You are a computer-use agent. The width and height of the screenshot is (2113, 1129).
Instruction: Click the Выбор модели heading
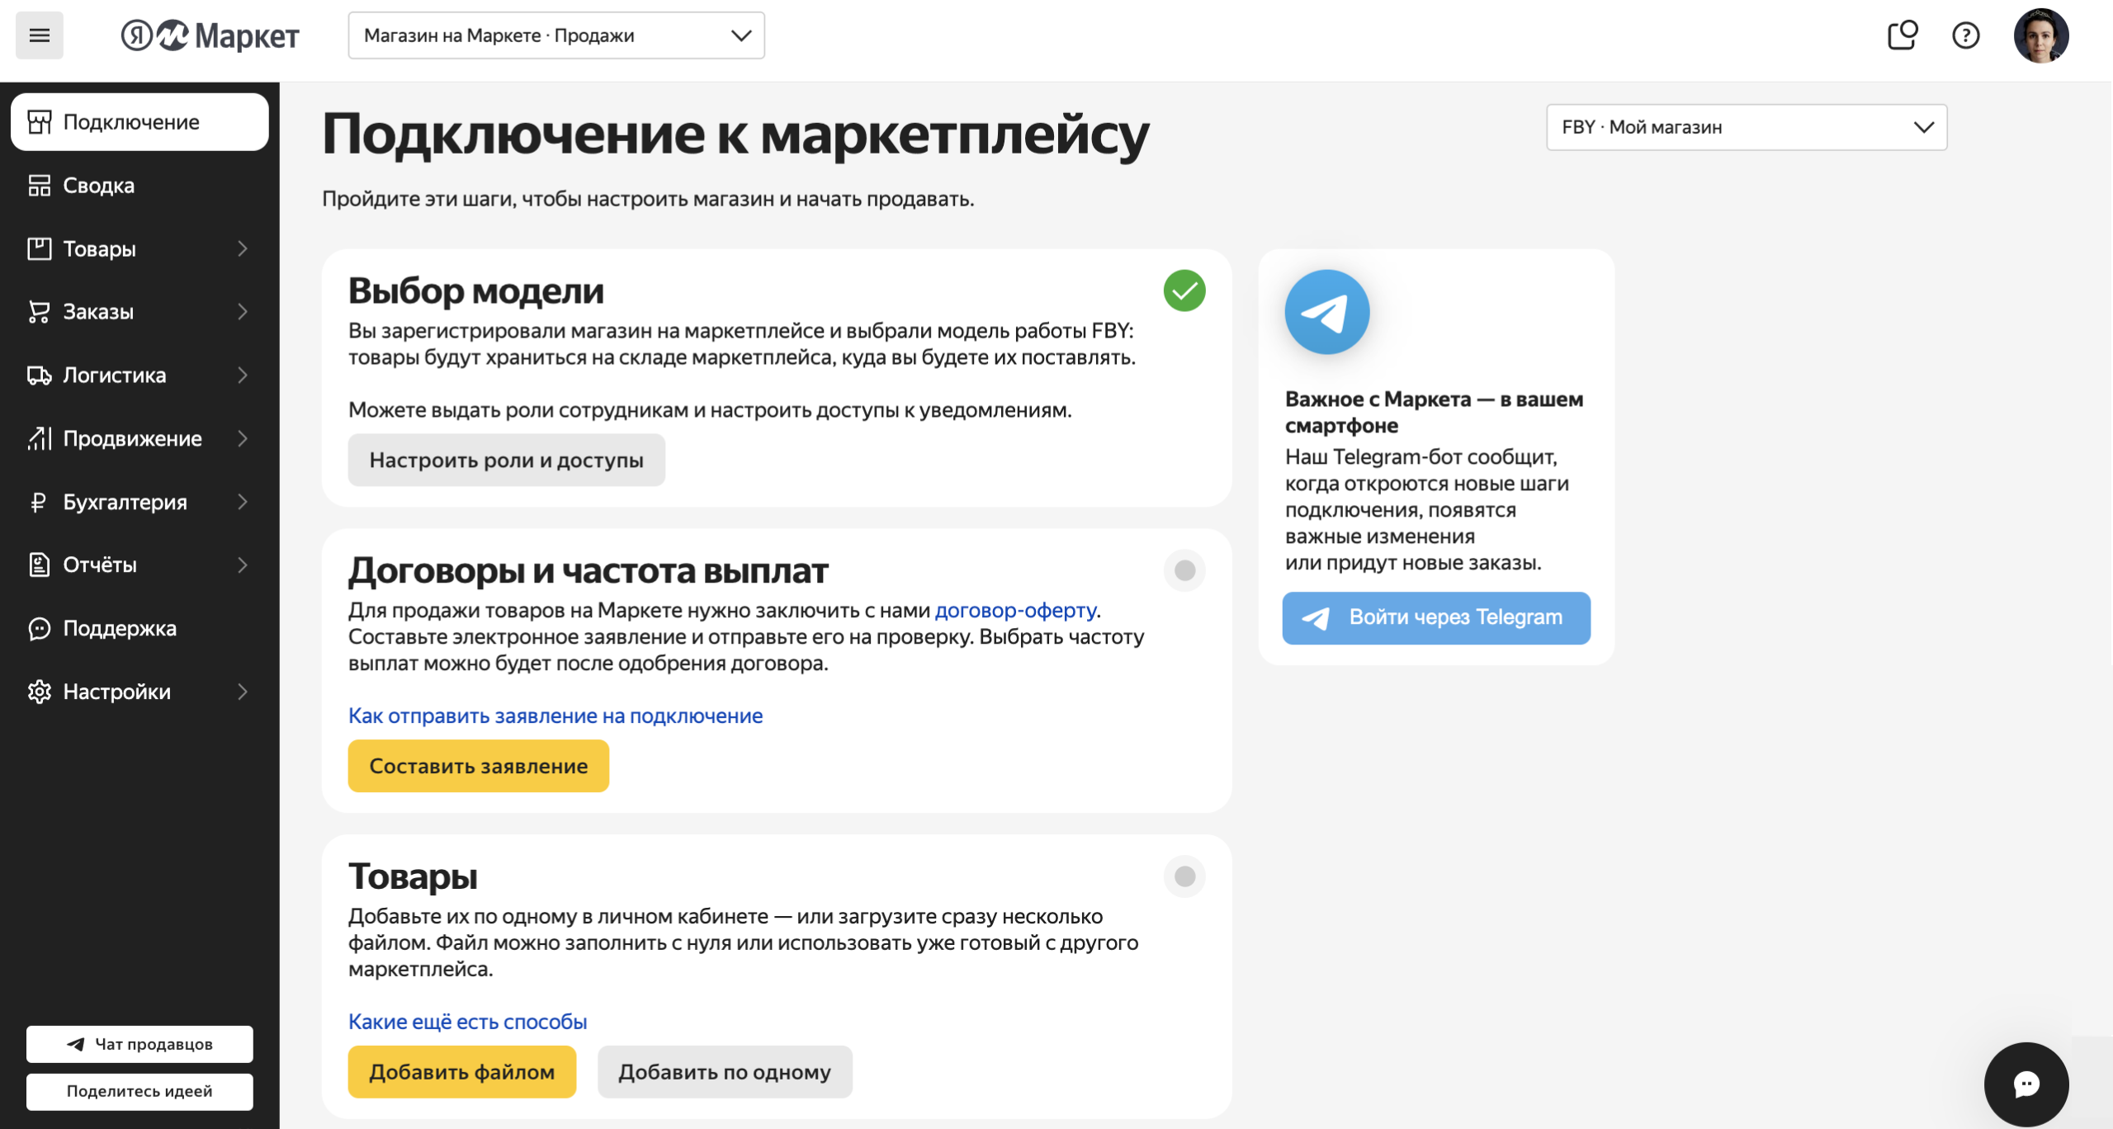[x=475, y=291]
